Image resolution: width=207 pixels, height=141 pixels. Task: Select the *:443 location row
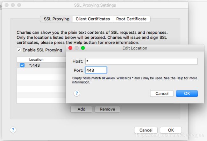point(41,65)
